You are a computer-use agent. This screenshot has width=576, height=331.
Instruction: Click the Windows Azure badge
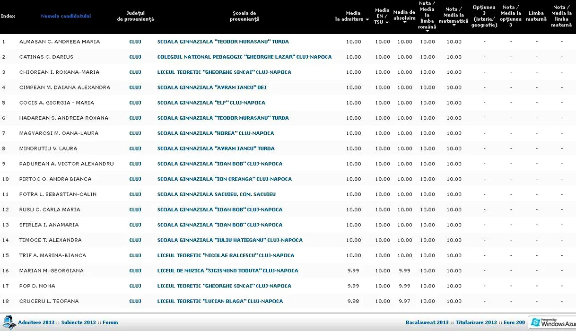[552, 322]
